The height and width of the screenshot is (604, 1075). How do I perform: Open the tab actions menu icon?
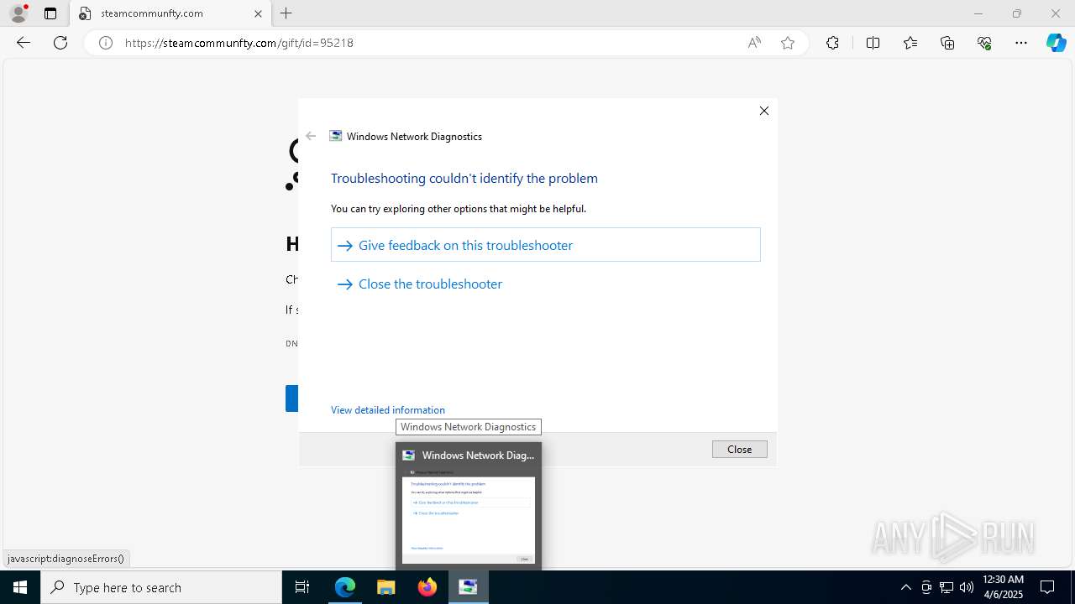coord(50,13)
